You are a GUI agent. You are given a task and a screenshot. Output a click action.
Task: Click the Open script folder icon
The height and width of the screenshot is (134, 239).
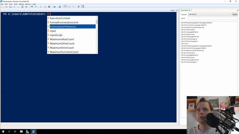[6, 7]
